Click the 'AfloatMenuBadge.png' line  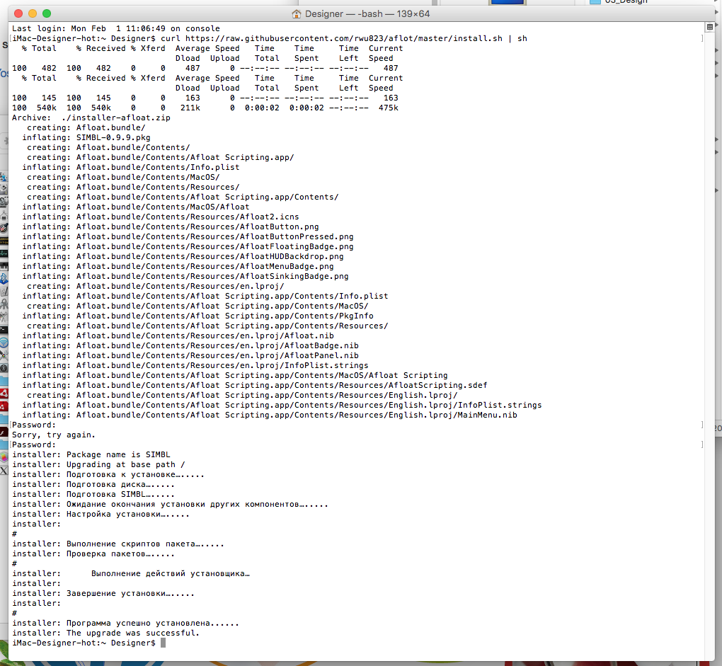pos(178,267)
